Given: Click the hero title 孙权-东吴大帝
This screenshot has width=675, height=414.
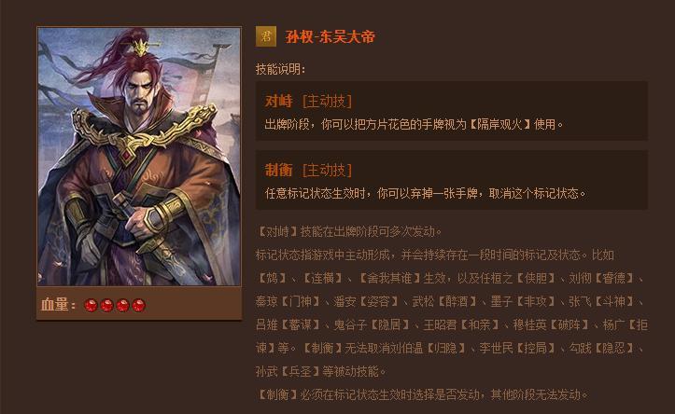Looking at the screenshot, I should point(330,36).
